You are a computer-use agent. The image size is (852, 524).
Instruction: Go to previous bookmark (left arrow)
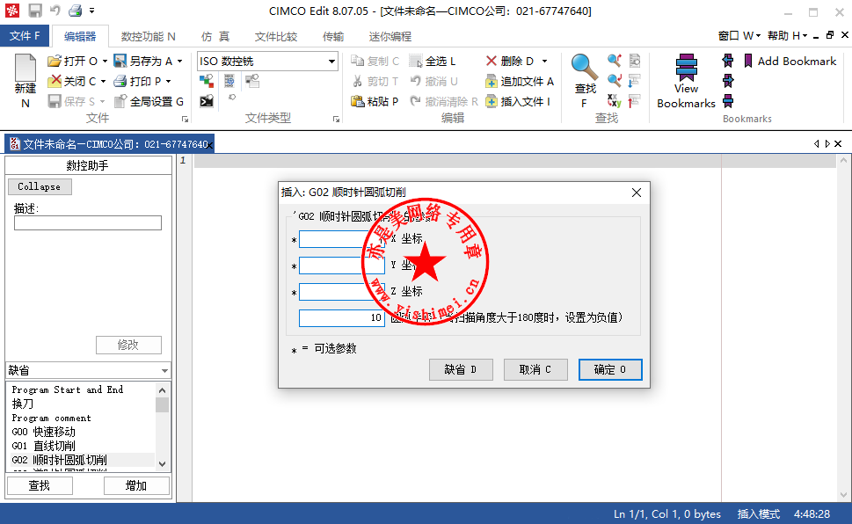[x=728, y=61]
